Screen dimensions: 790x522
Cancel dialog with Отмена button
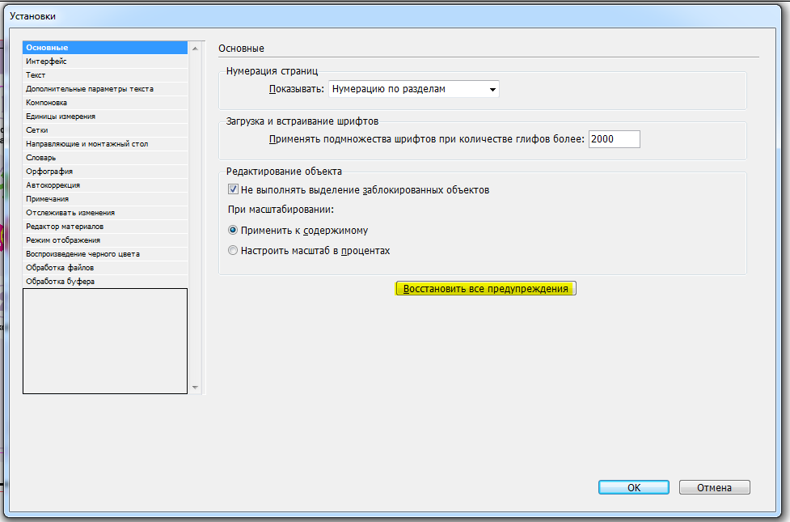pos(715,487)
